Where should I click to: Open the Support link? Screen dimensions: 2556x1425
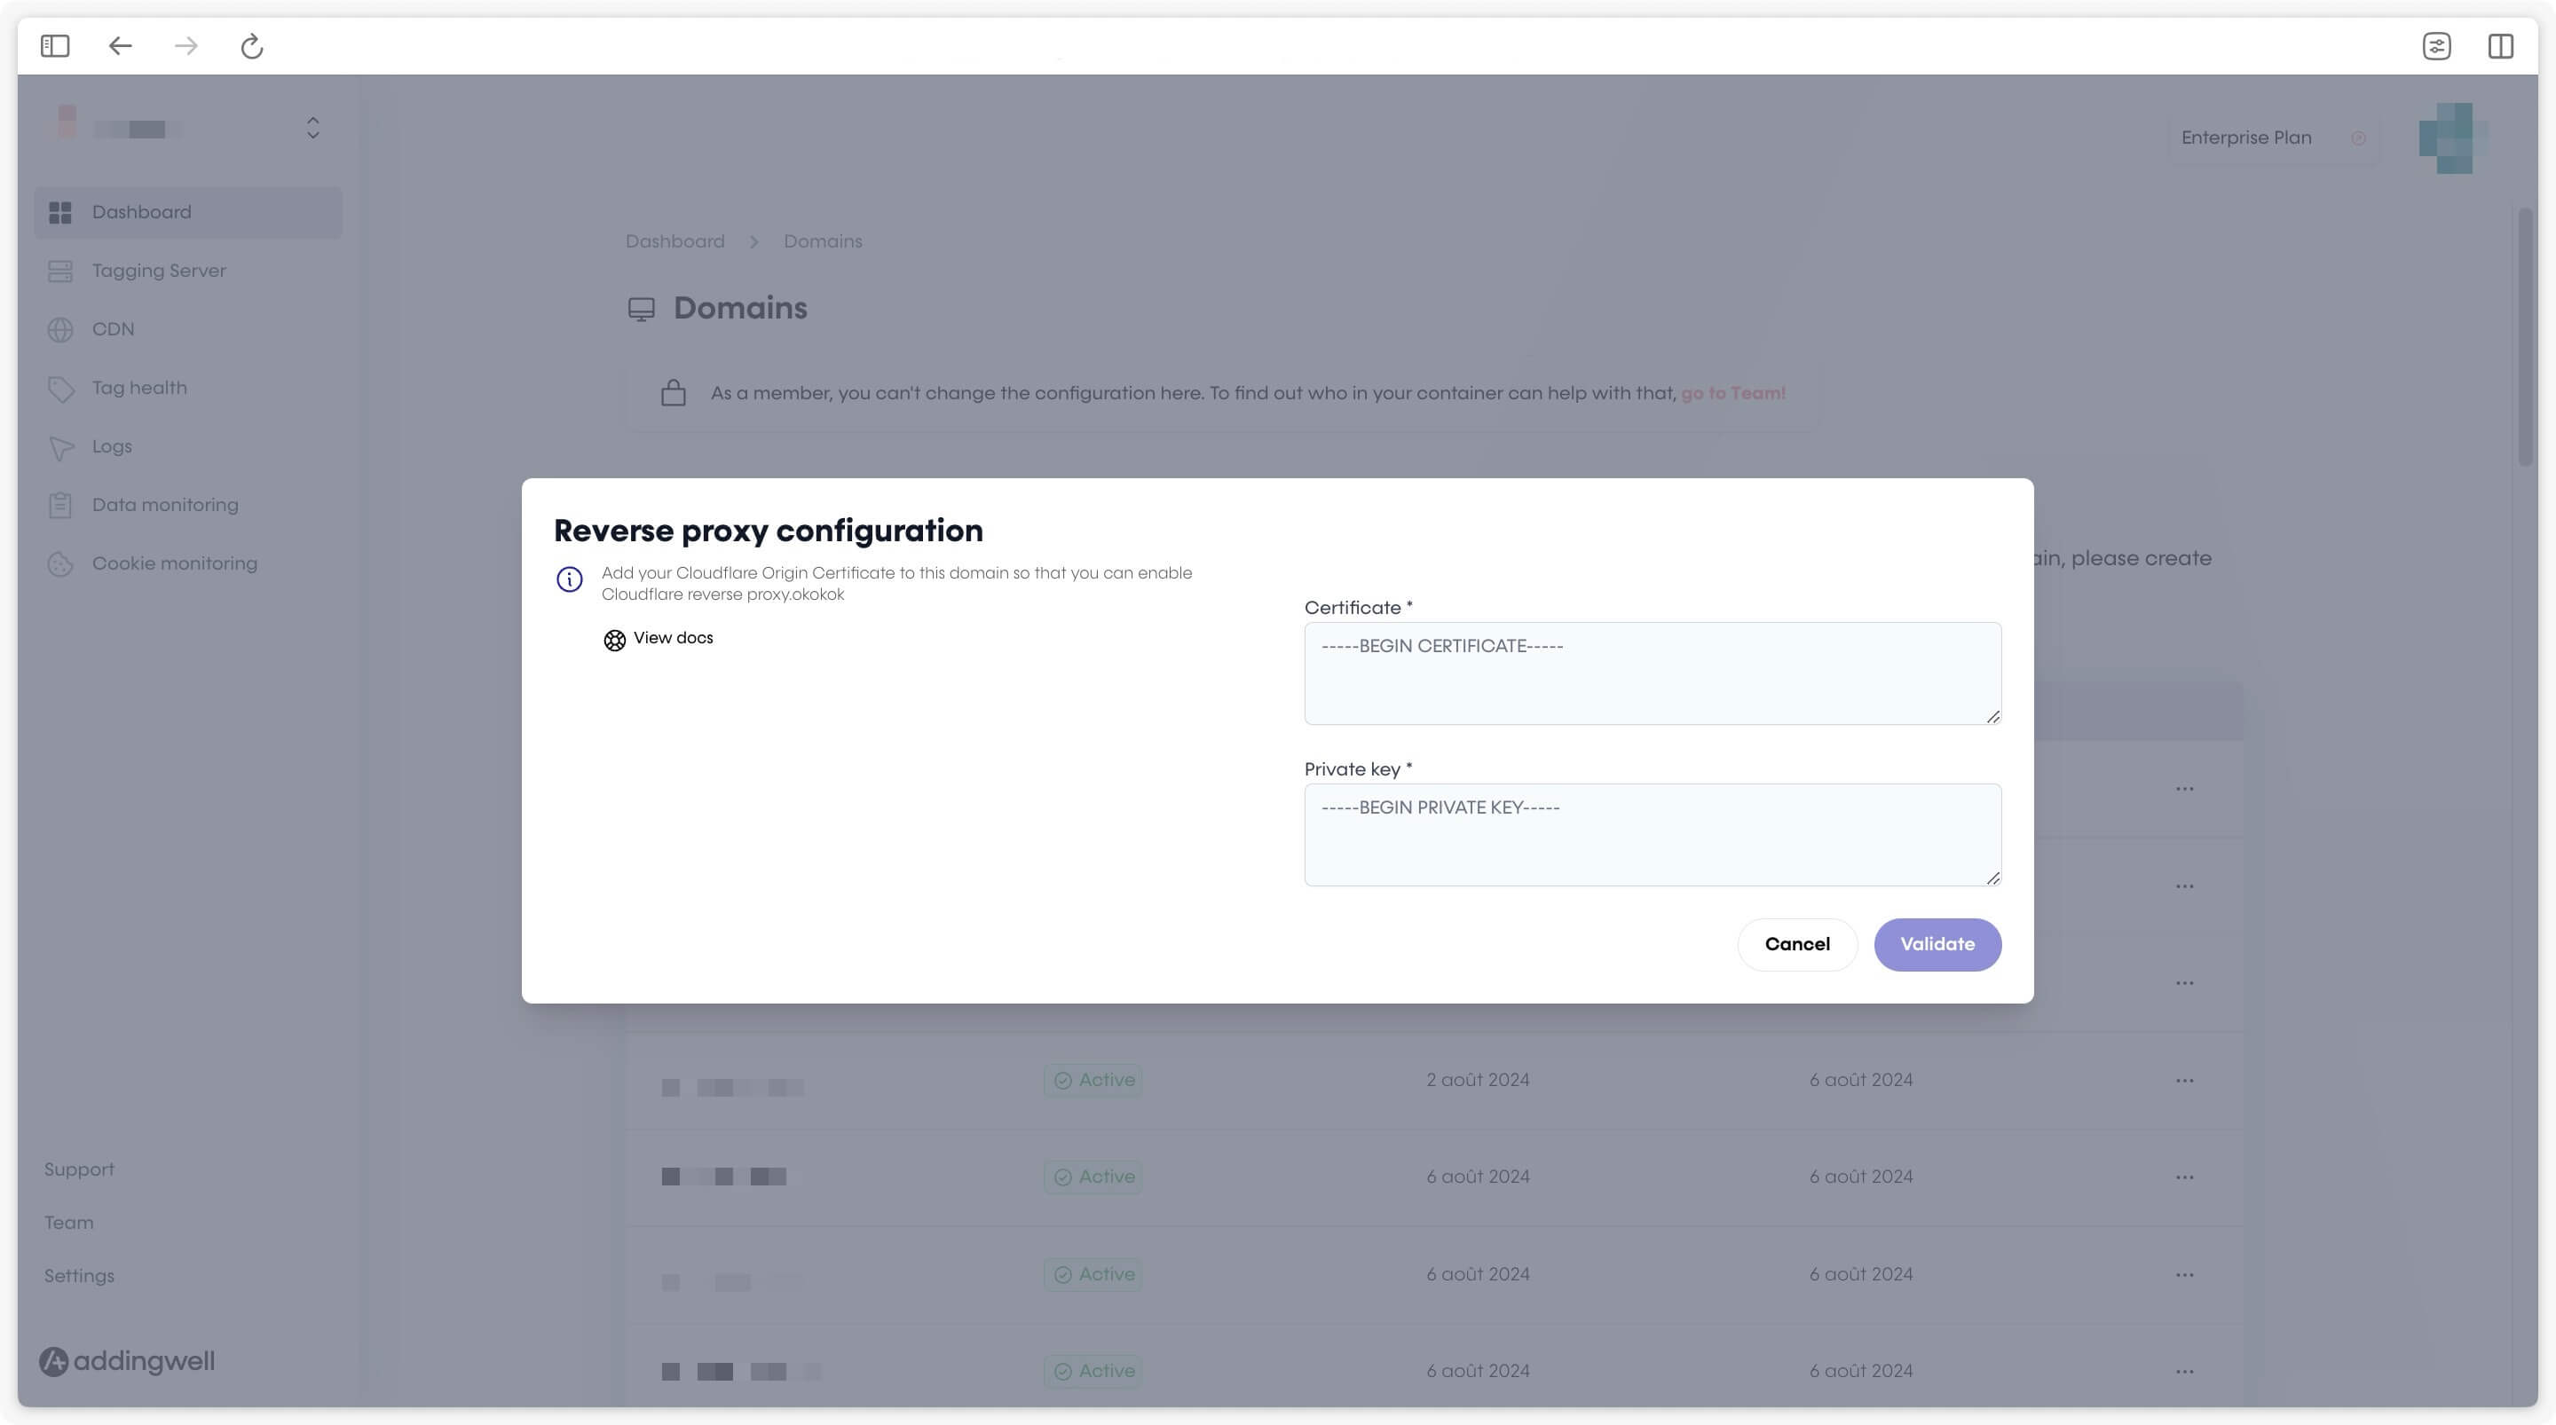[79, 1170]
